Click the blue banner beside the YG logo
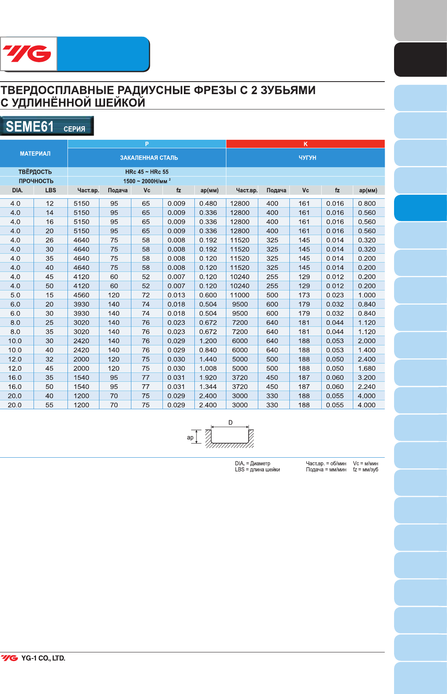Image resolution: width=447 pixels, height=694 pixels. click(103, 54)
